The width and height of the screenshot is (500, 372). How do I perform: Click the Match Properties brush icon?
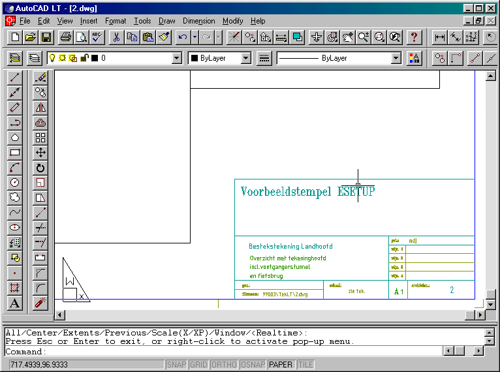tap(164, 37)
